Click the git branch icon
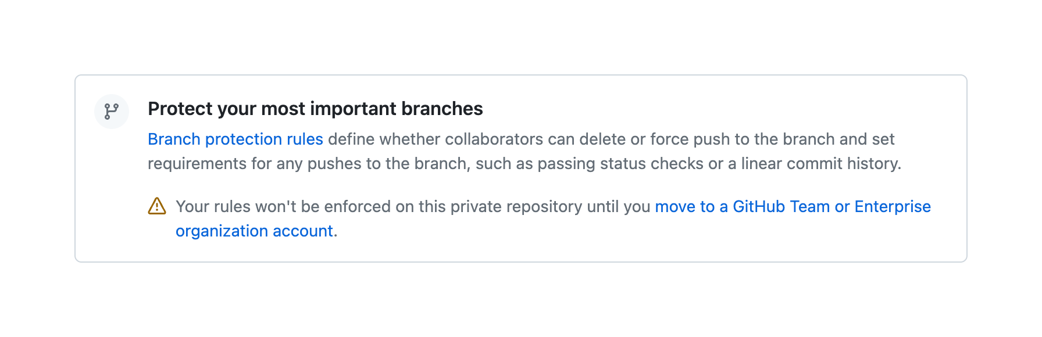Screen dimensions: 1042x337 point(112,111)
